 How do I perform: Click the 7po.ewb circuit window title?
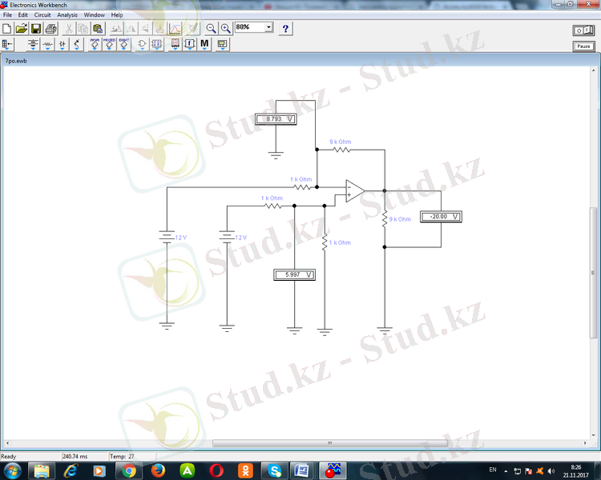click(x=16, y=61)
